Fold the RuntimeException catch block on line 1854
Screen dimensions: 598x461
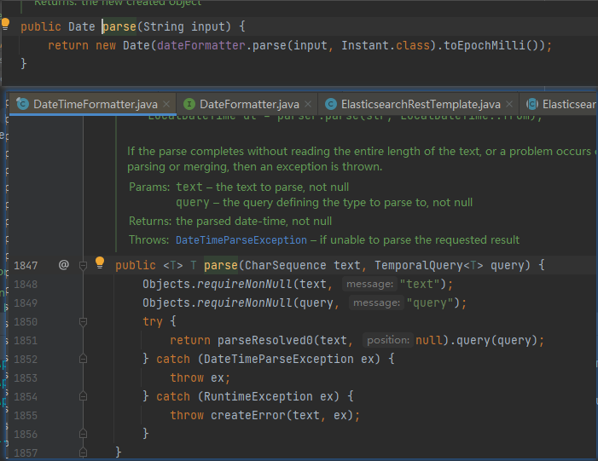[x=84, y=396]
